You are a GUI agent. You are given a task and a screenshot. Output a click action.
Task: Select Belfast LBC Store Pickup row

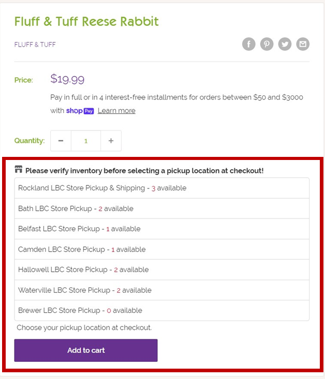(161, 229)
